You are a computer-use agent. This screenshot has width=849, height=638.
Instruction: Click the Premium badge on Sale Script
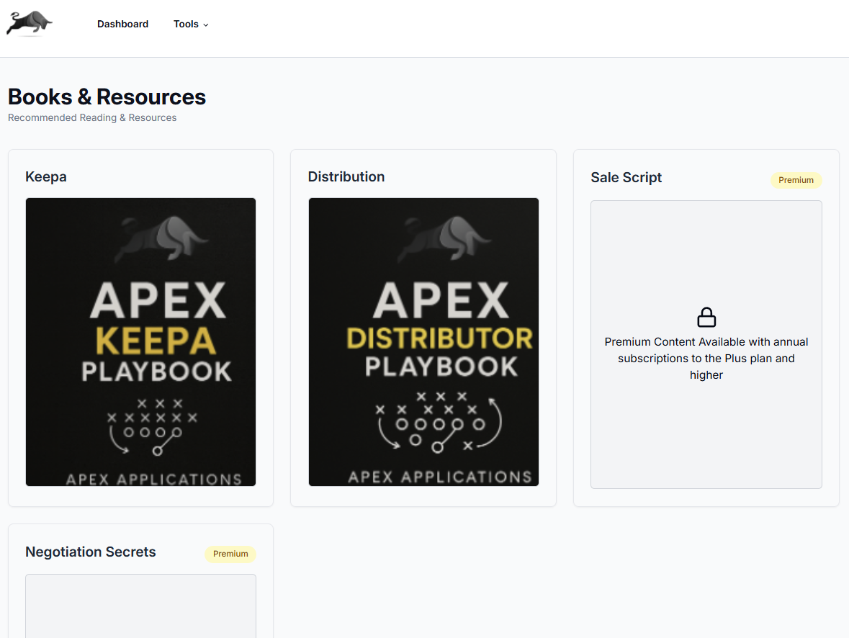pyautogui.click(x=796, y=180)
